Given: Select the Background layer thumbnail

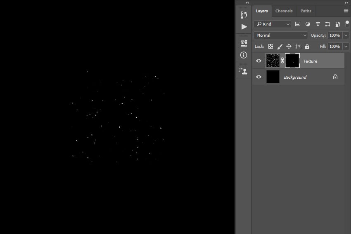Looking at the screenshot, I should 273,77.
